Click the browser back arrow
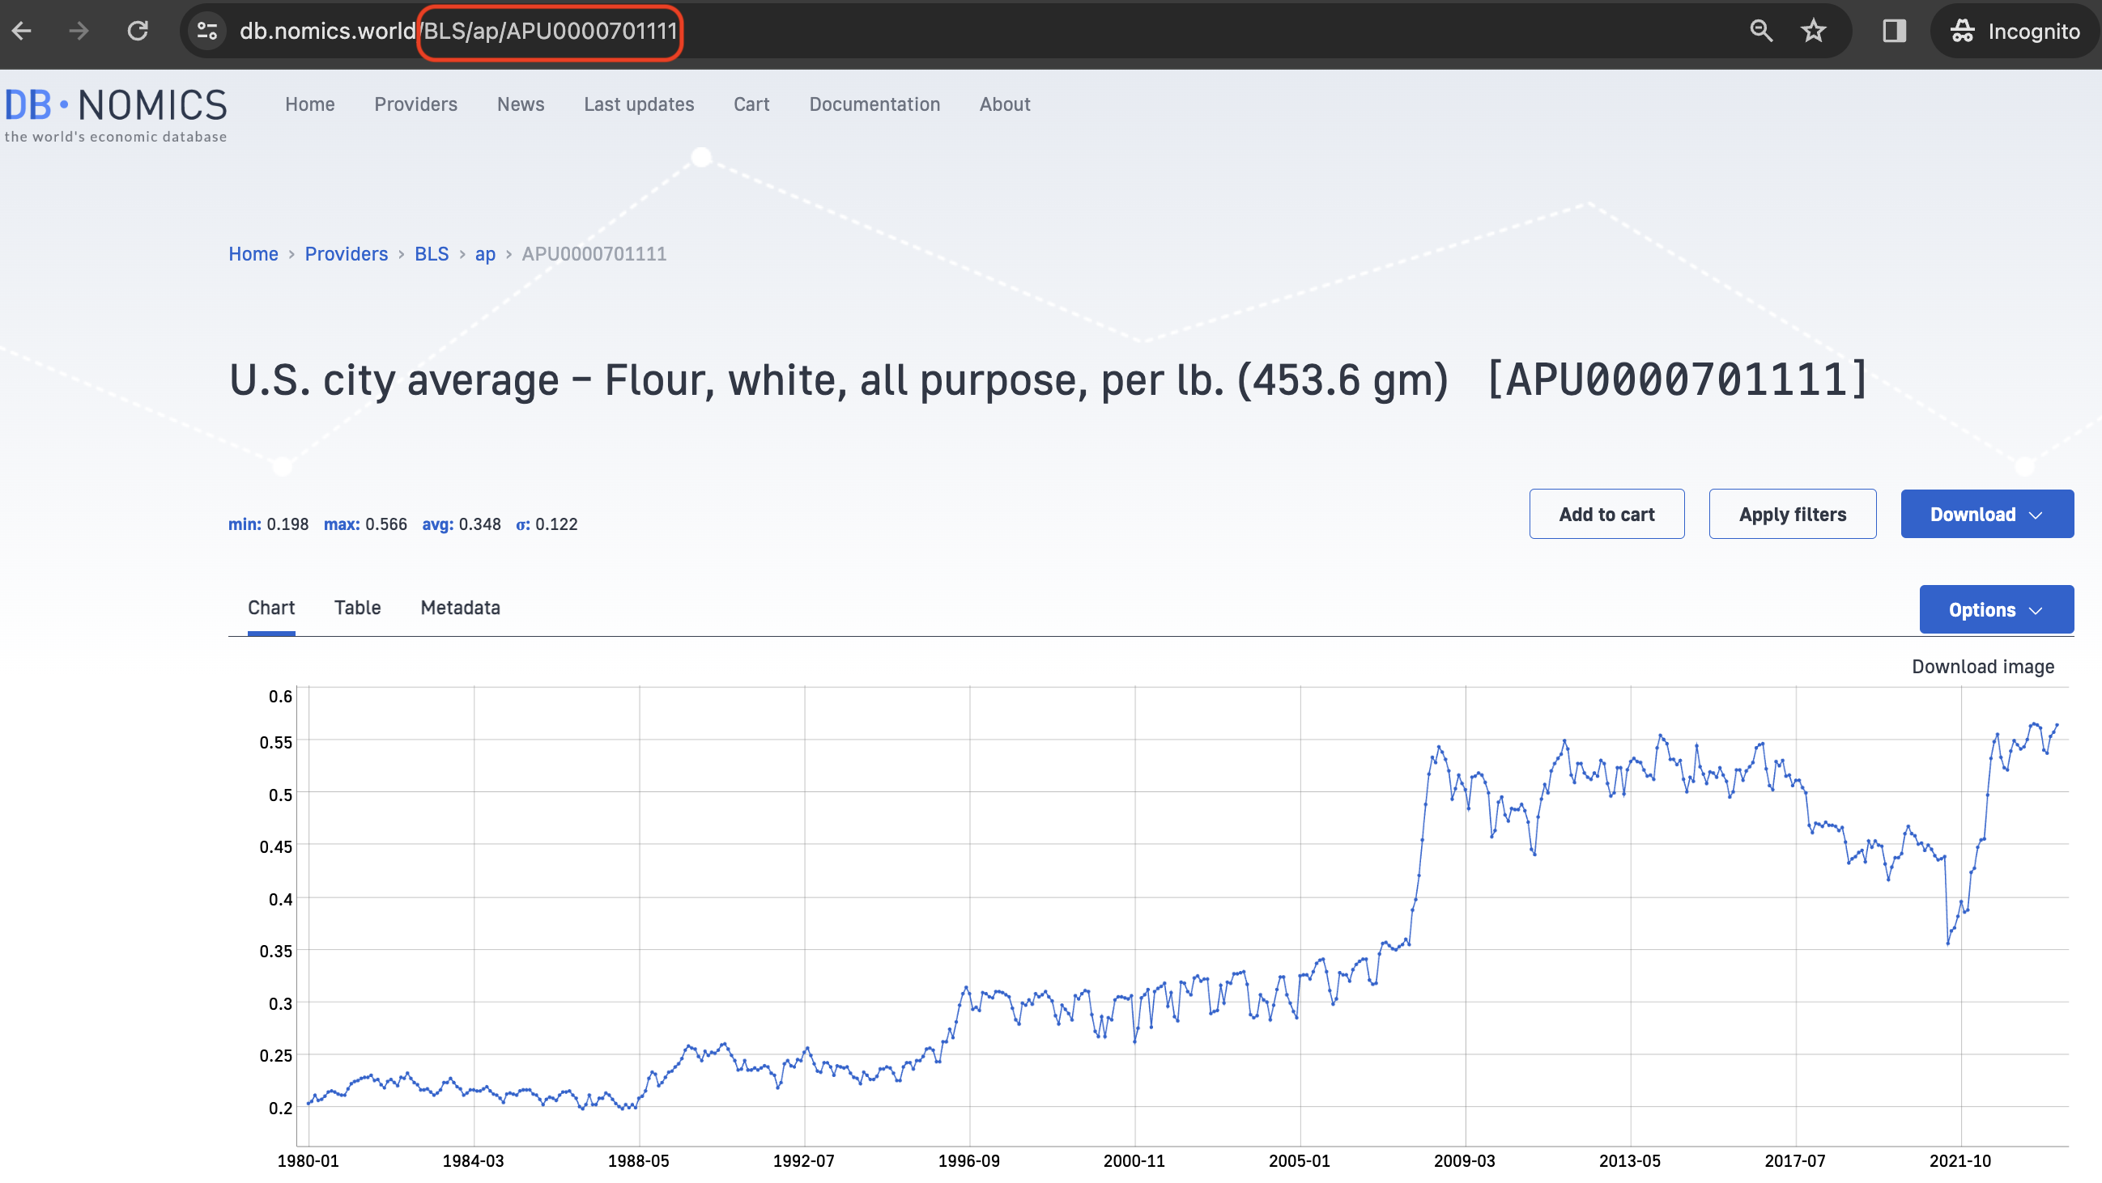 pyautogui.click(x=22, y=31)
